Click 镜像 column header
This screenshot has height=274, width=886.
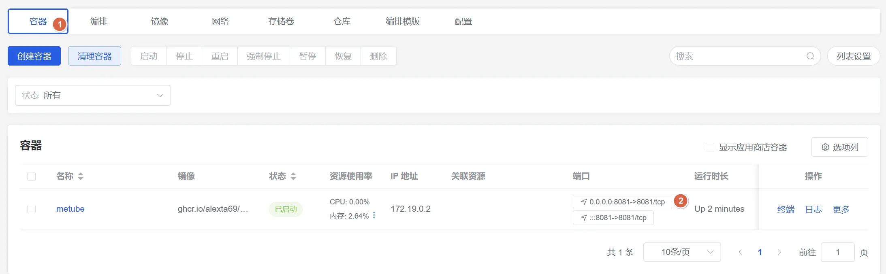[186, 176]
